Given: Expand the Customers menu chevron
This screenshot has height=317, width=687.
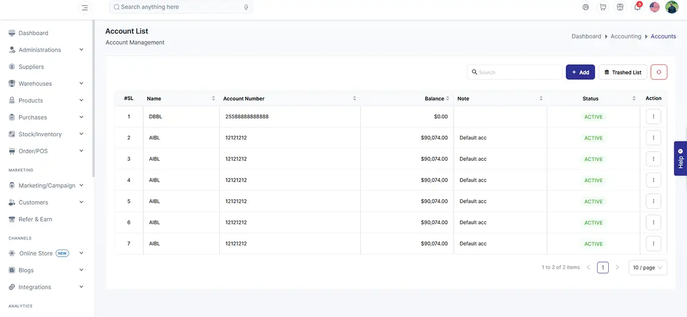Looking at the screenshot, I should coord(82,202).
